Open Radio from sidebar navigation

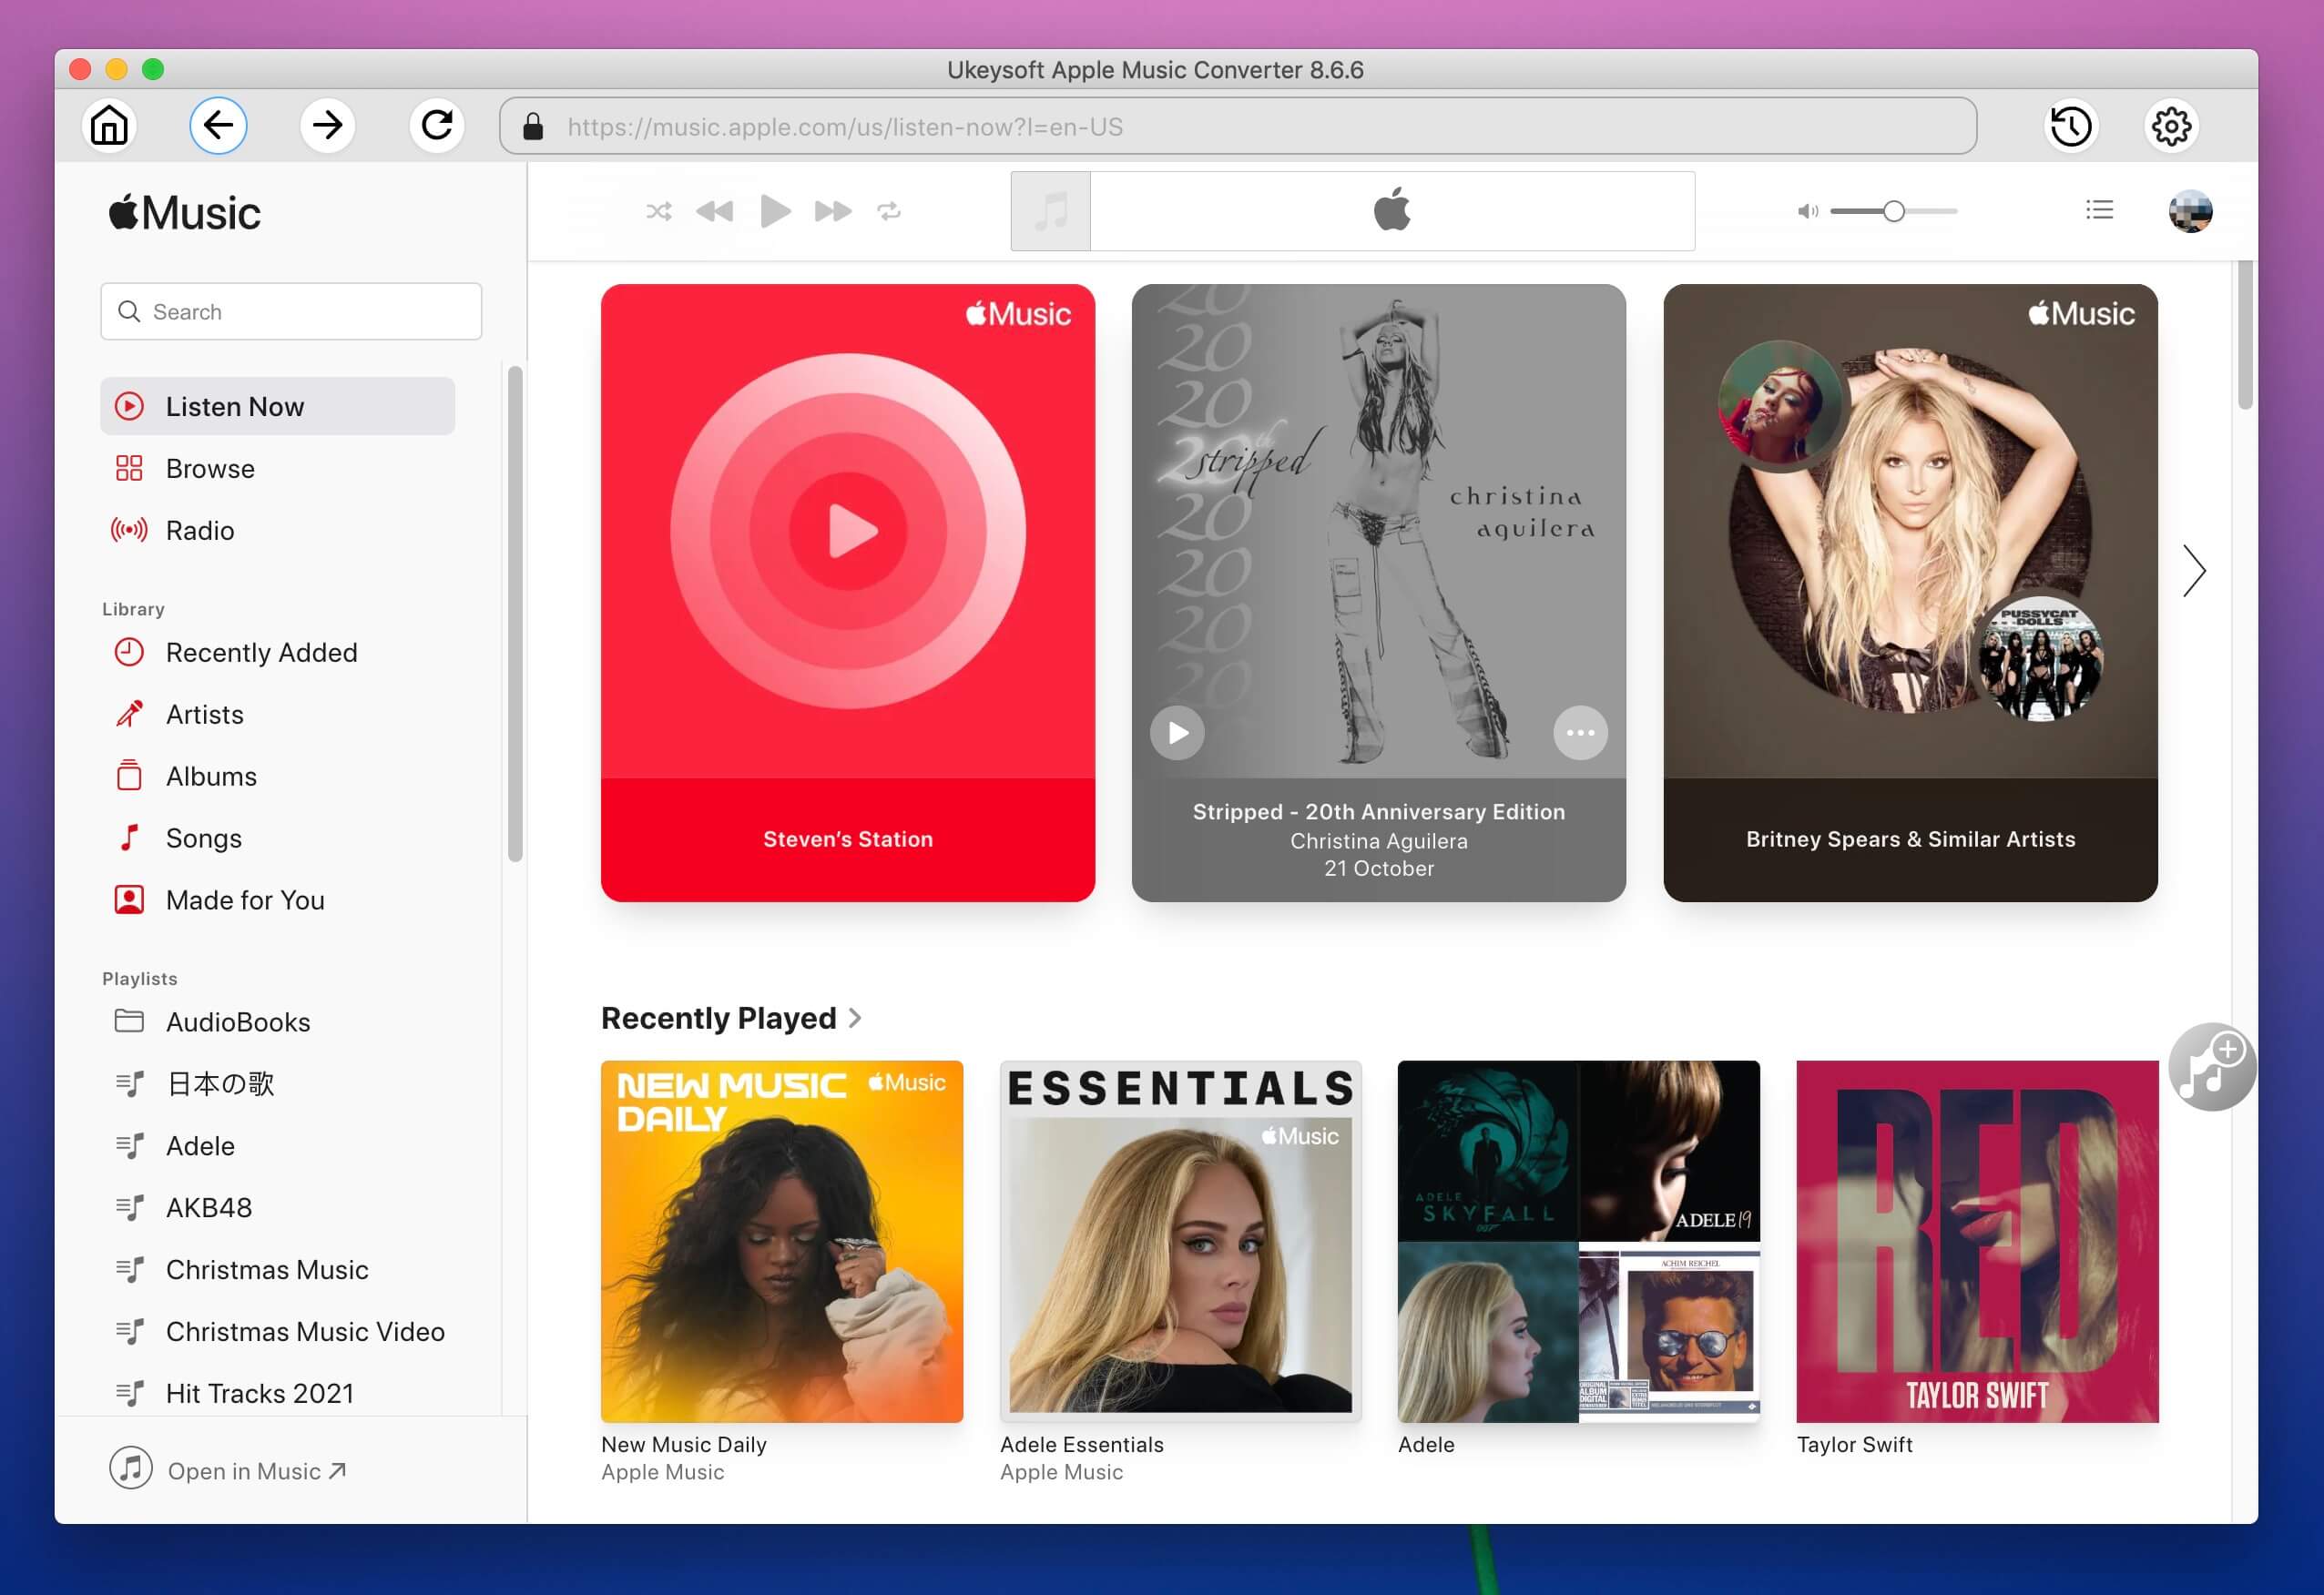point(201,530)
